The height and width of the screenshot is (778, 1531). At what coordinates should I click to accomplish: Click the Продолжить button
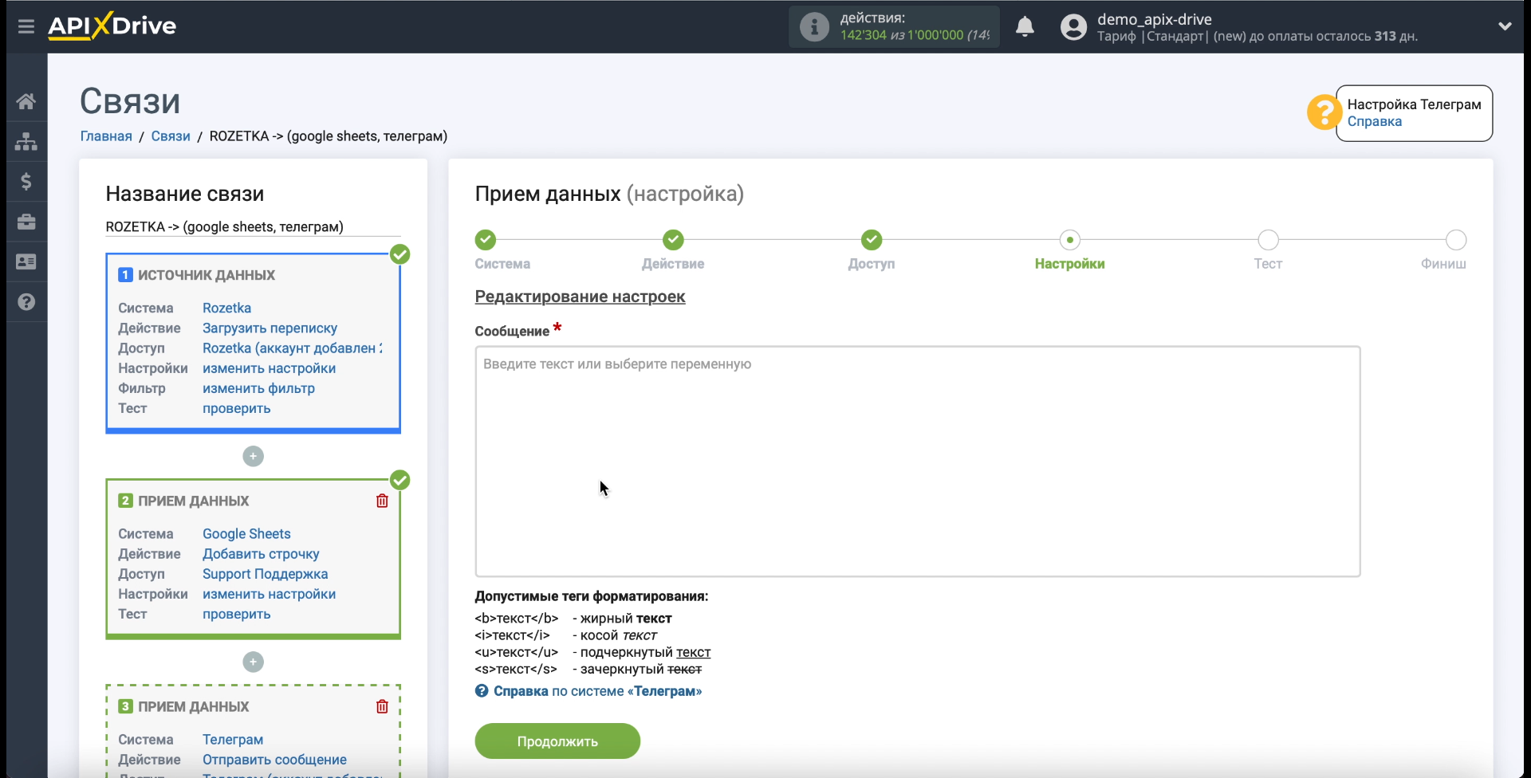pos(557,741)
